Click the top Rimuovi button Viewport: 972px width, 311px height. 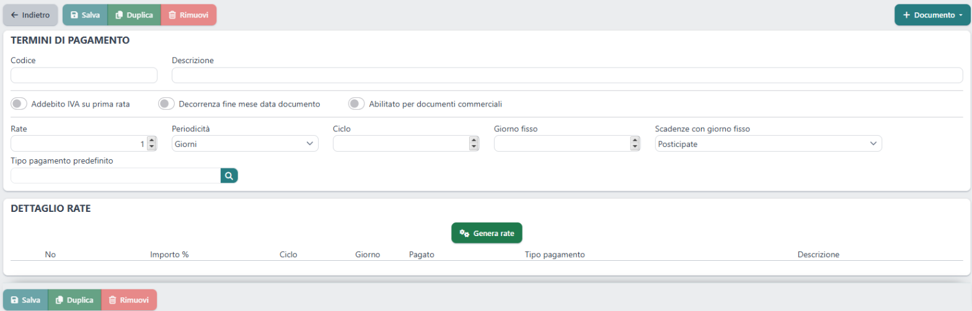point(188,15)
